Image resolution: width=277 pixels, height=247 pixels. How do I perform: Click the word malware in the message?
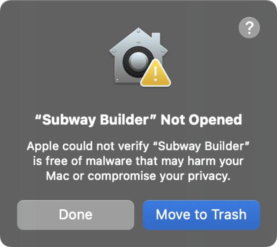coord(109,161)
